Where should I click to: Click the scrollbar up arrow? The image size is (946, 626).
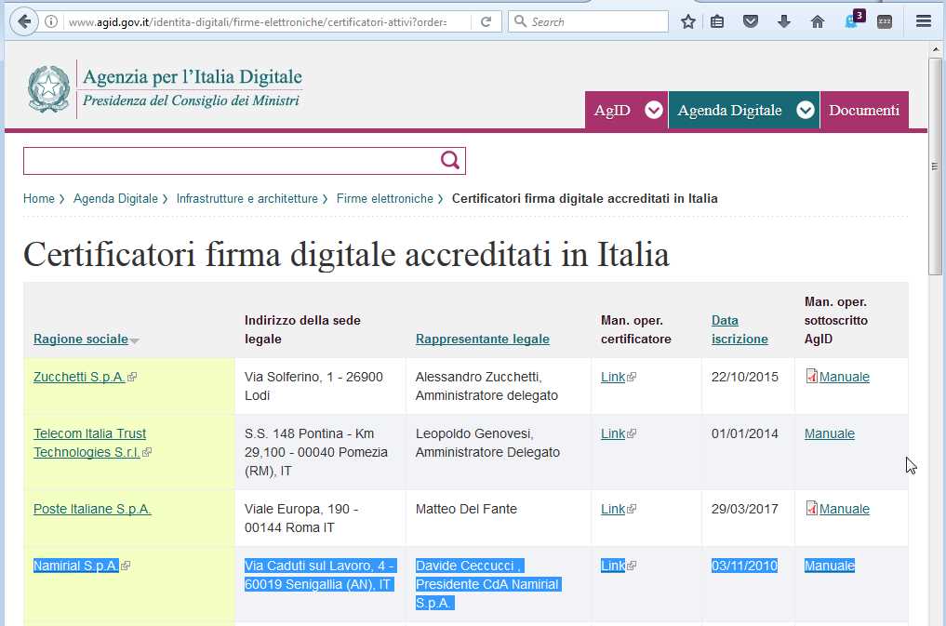click(935, 49)
